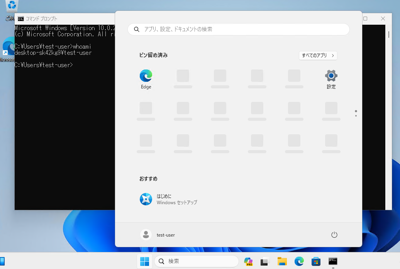Click the Windows Start button
Viewport: 400px width, 269px height.
pyautogui.click(x=145, y=261)
